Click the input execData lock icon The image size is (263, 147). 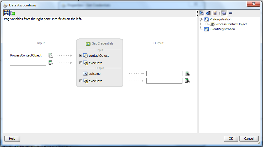(85, 63)
